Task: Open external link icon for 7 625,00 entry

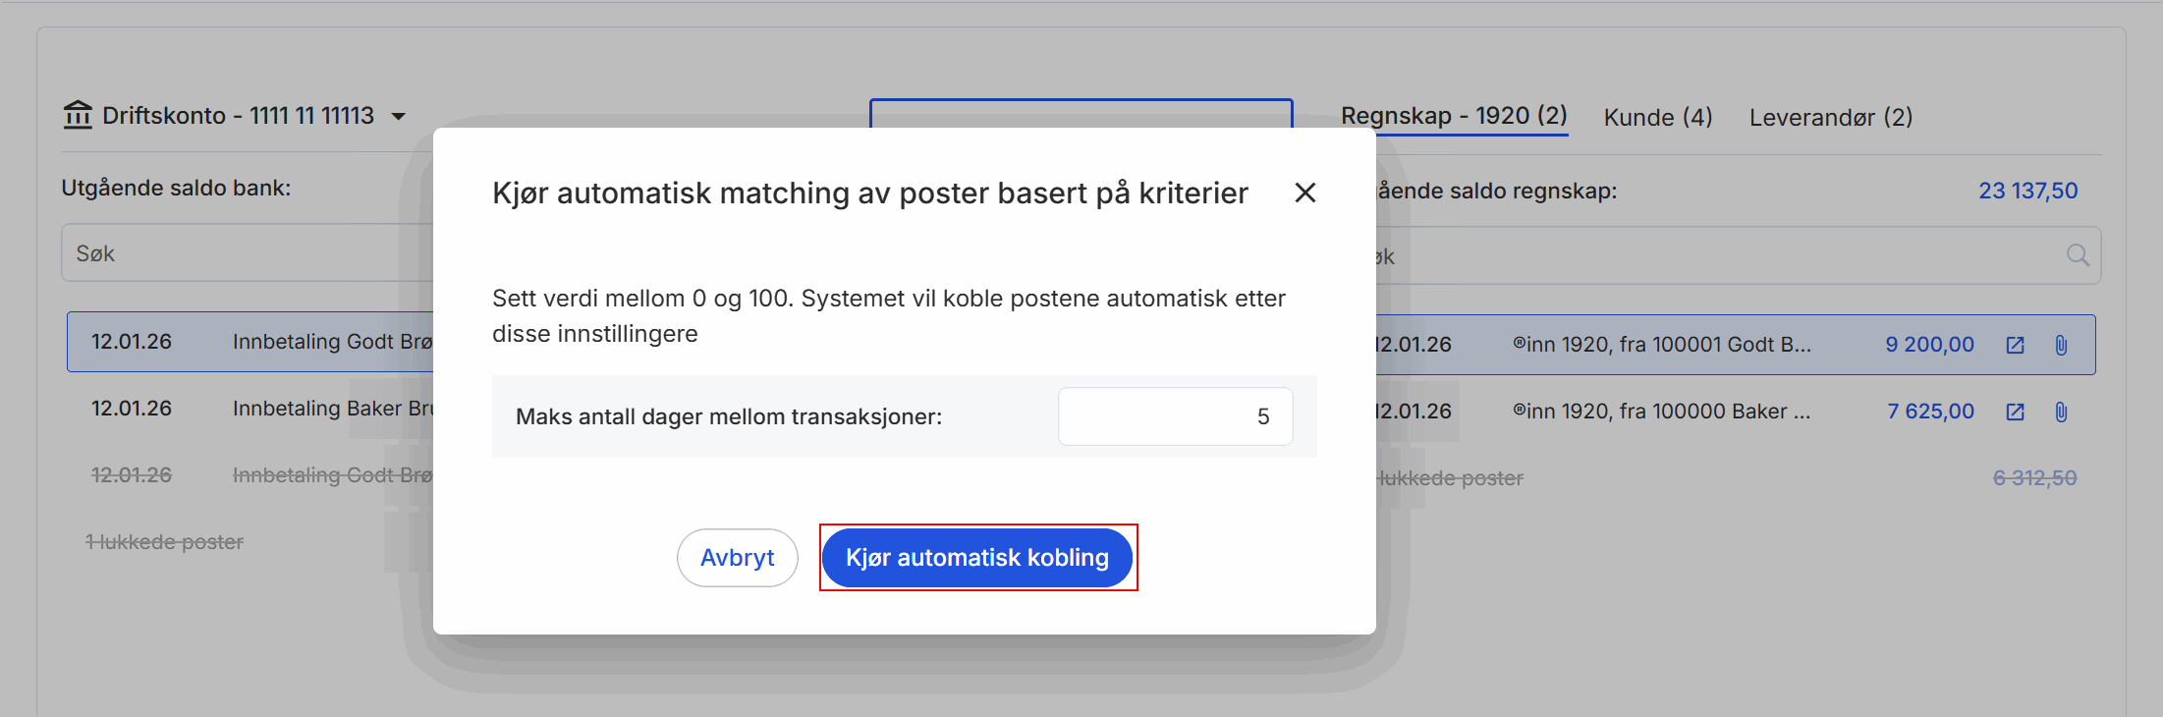Action: 2015,413
